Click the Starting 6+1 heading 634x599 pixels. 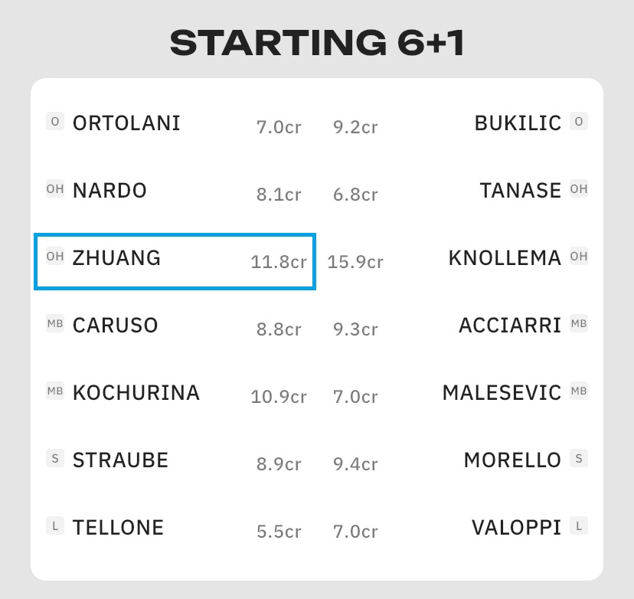317,44
